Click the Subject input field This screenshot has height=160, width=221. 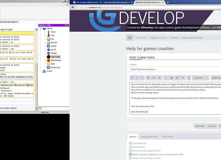point(175,69)
